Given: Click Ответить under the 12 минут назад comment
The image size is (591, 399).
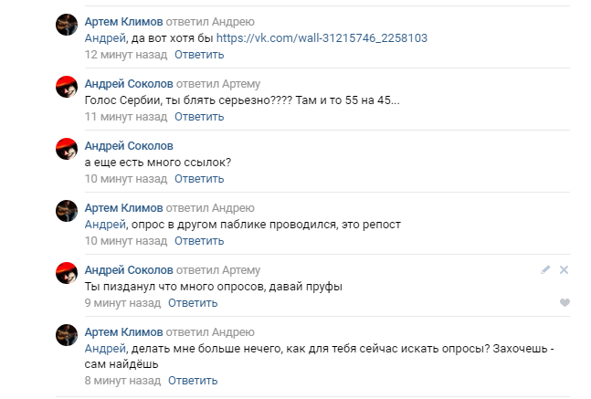Looking at the screenshot, I should tap(199, 54).
